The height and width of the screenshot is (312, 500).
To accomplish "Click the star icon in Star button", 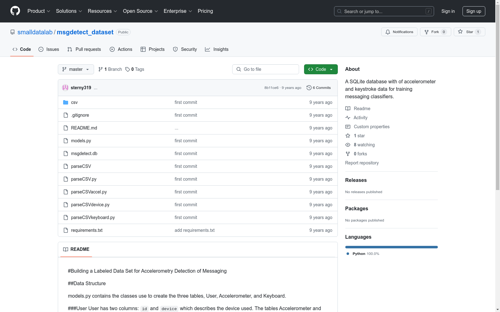I will tap(460, 32).
